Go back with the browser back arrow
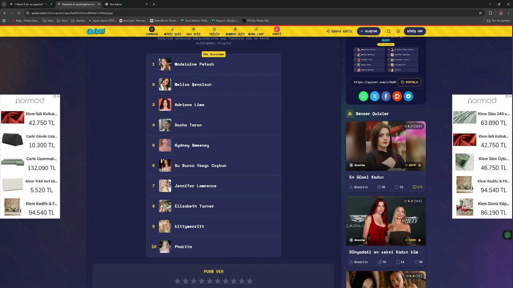 click(4, 13)
